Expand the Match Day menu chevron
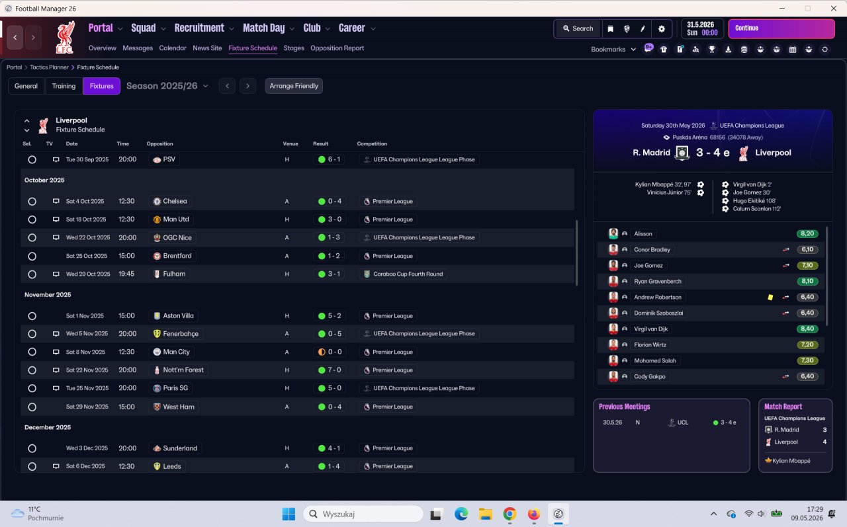The image size is (847, 527). click(x=292, y=28)
